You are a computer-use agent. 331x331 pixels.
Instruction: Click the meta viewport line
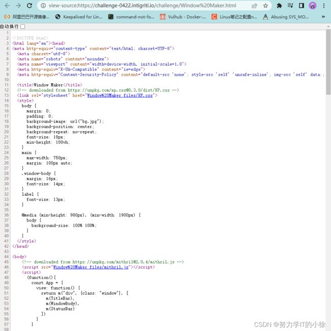(102, 64)
